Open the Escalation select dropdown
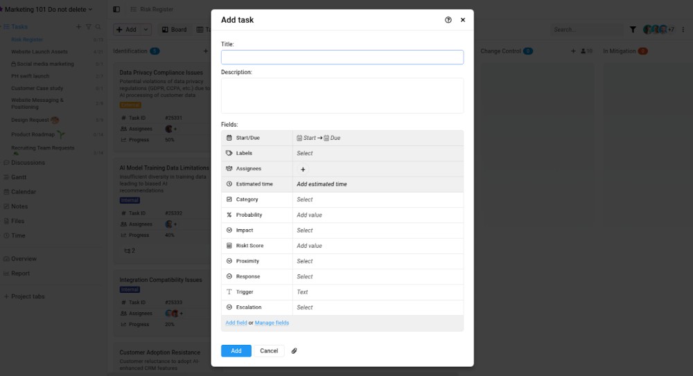Screen dimensions: 693x376 305,307
